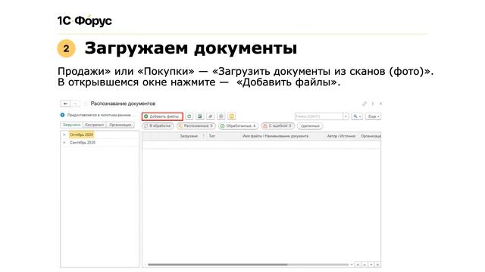Open the search field dropdown arrow
This screenshot has width=485, height=272.
click(x=346, y=116)
